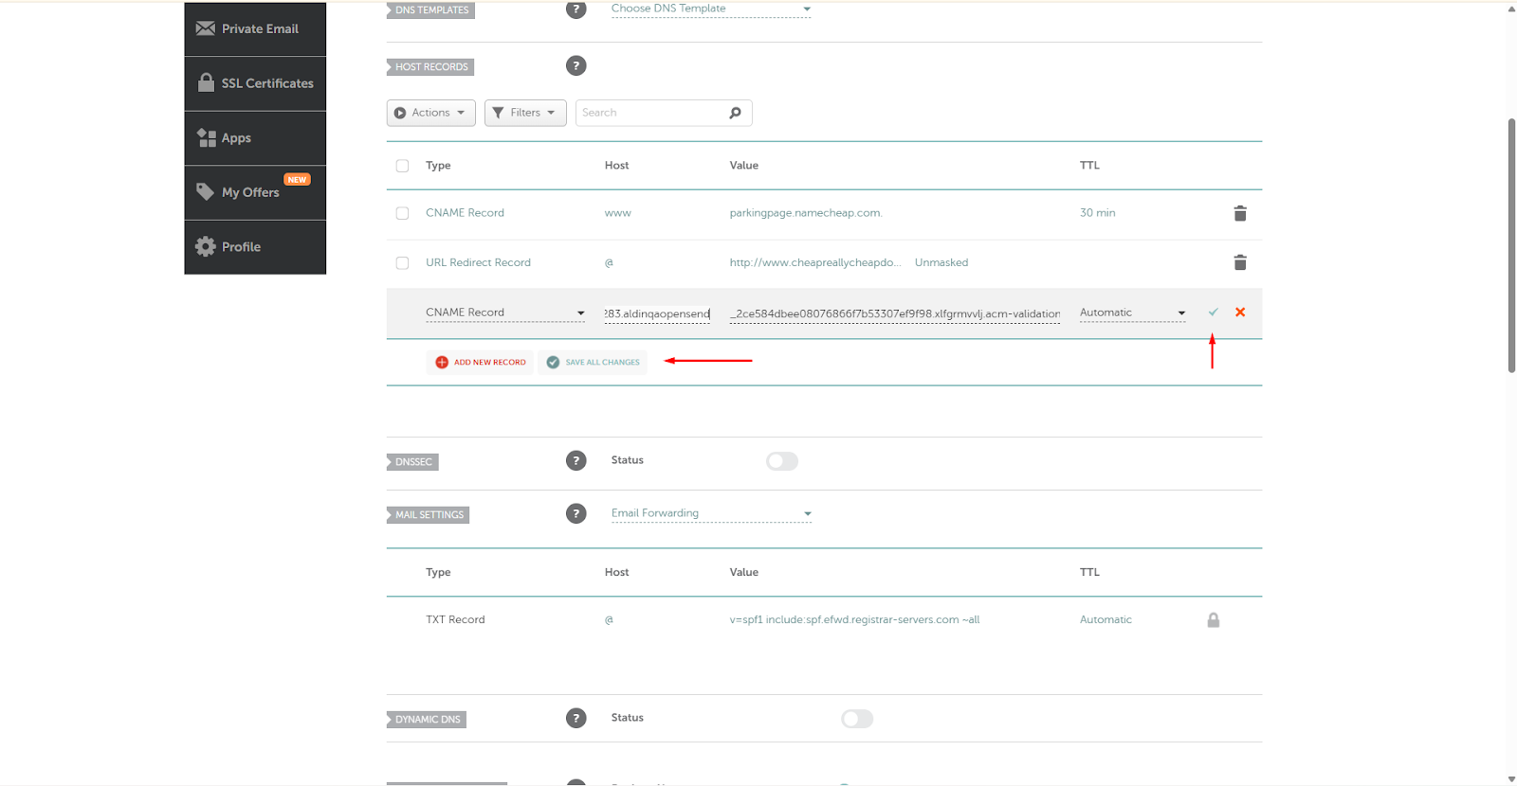Click the Host Records help question mark
The width and height of the screenshot is (1517, 786).
click(x=576, y=66)
